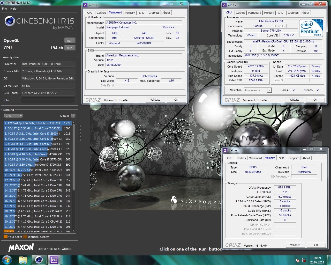Select ranking entry 7 Core i7-4770K
The image size is (331, 265).
37,154
